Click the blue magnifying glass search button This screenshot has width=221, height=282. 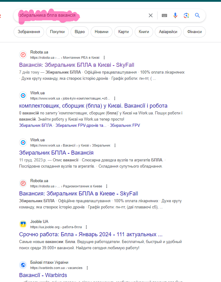coord(198,15)
